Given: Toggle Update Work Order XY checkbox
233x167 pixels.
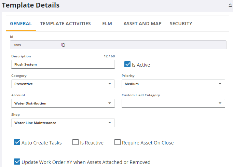Looking at the screenshot, I should pos(17,162).
